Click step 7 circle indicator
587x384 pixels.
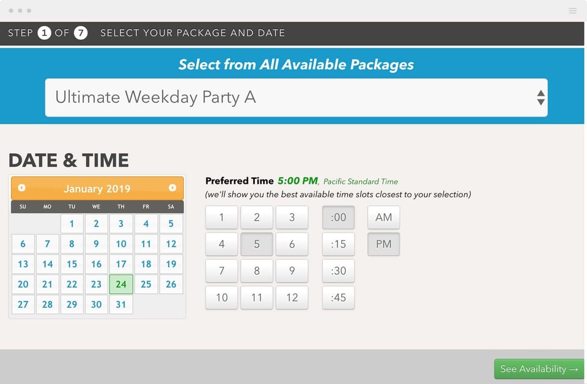pyautogui.click(x=81, y=33)
